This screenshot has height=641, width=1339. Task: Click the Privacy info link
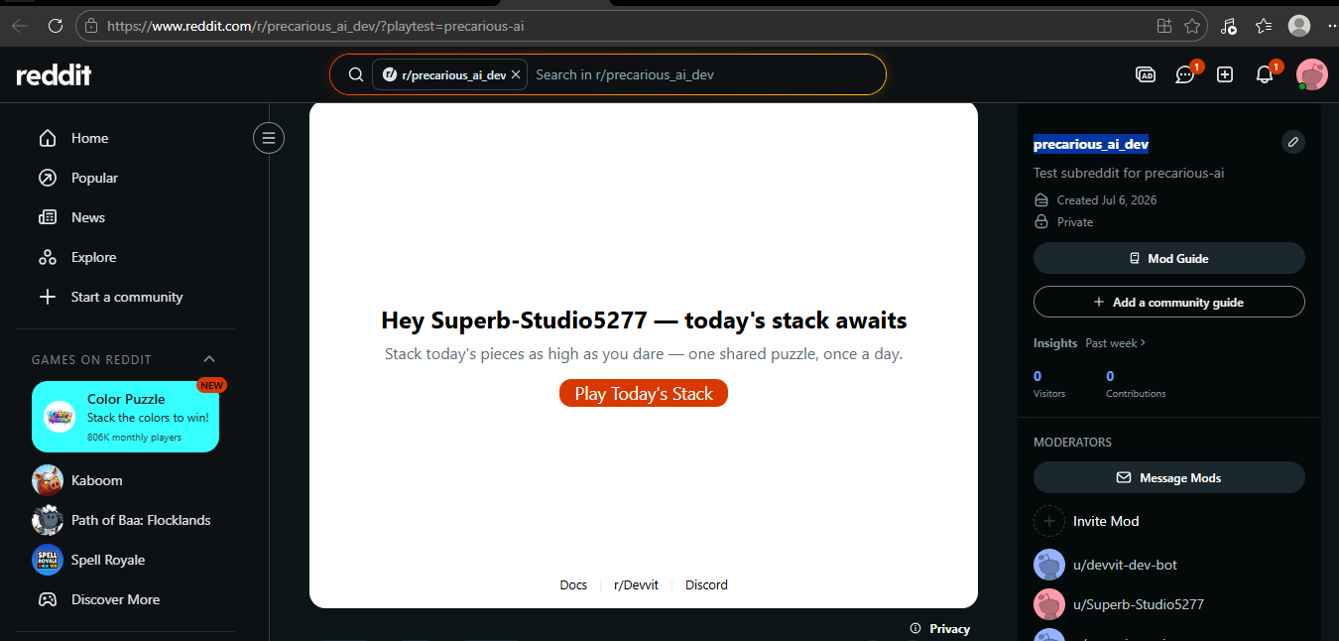tap(940, 628)
